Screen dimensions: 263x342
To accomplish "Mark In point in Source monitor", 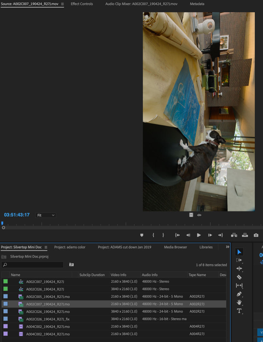I will coord(153,235).
